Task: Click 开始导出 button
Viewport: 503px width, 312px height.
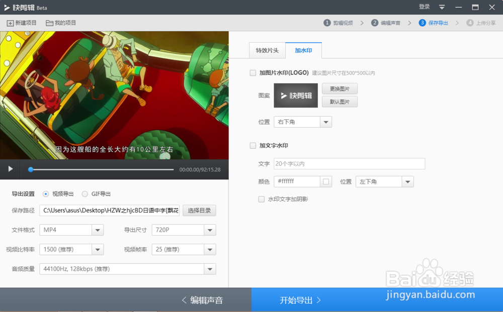Action: (300, 300)
